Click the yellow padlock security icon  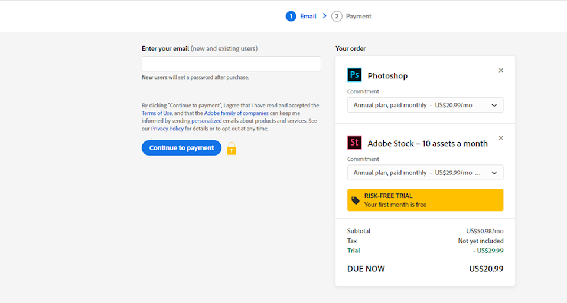pyautogui.click(x=232, y=149)
